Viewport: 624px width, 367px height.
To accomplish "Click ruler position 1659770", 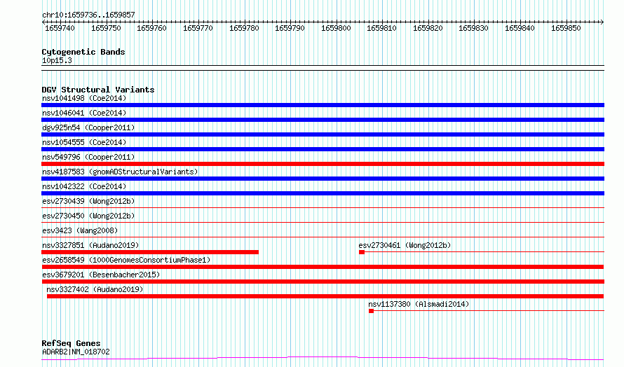I will pyautogui.click(x=198, y=28).
